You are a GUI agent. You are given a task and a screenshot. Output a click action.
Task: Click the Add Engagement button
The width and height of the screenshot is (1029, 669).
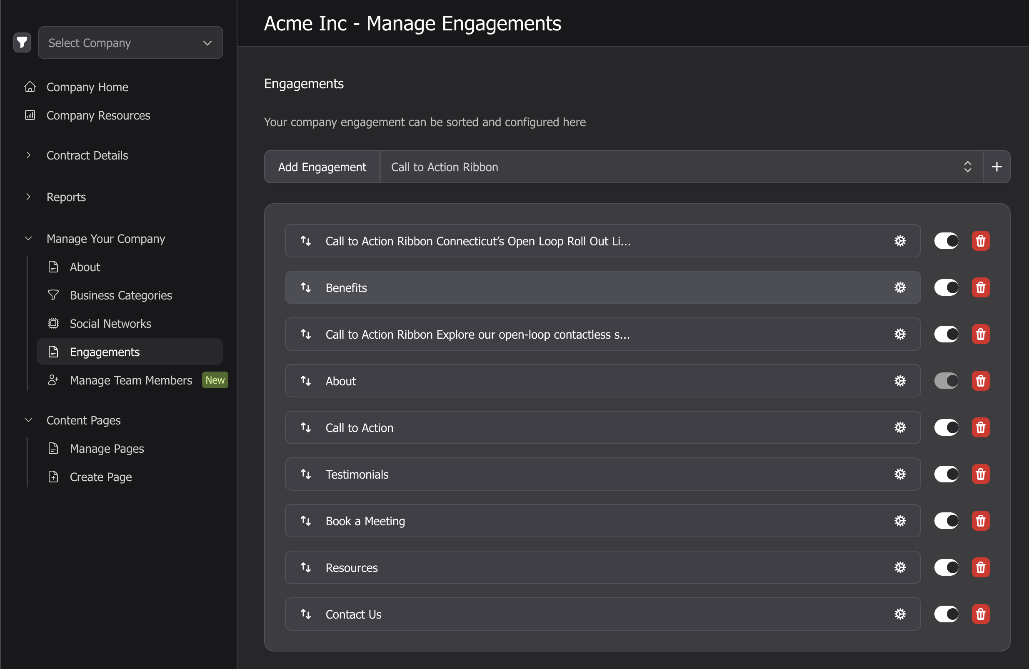pos(322,167)
